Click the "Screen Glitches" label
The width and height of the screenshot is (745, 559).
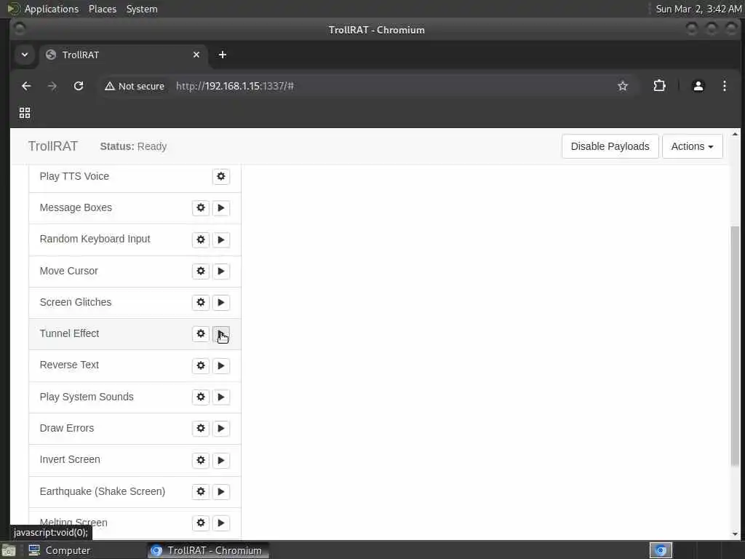click(76, 302)
